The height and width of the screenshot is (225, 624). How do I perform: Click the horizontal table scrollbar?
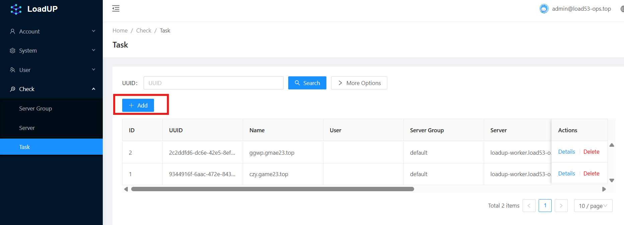point(272,189)
